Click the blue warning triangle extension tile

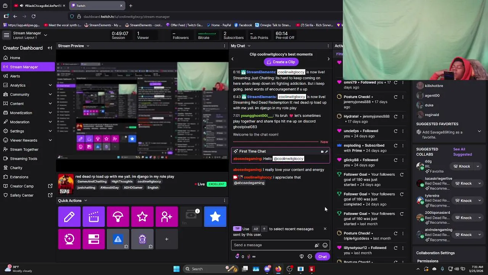(118, 239)
